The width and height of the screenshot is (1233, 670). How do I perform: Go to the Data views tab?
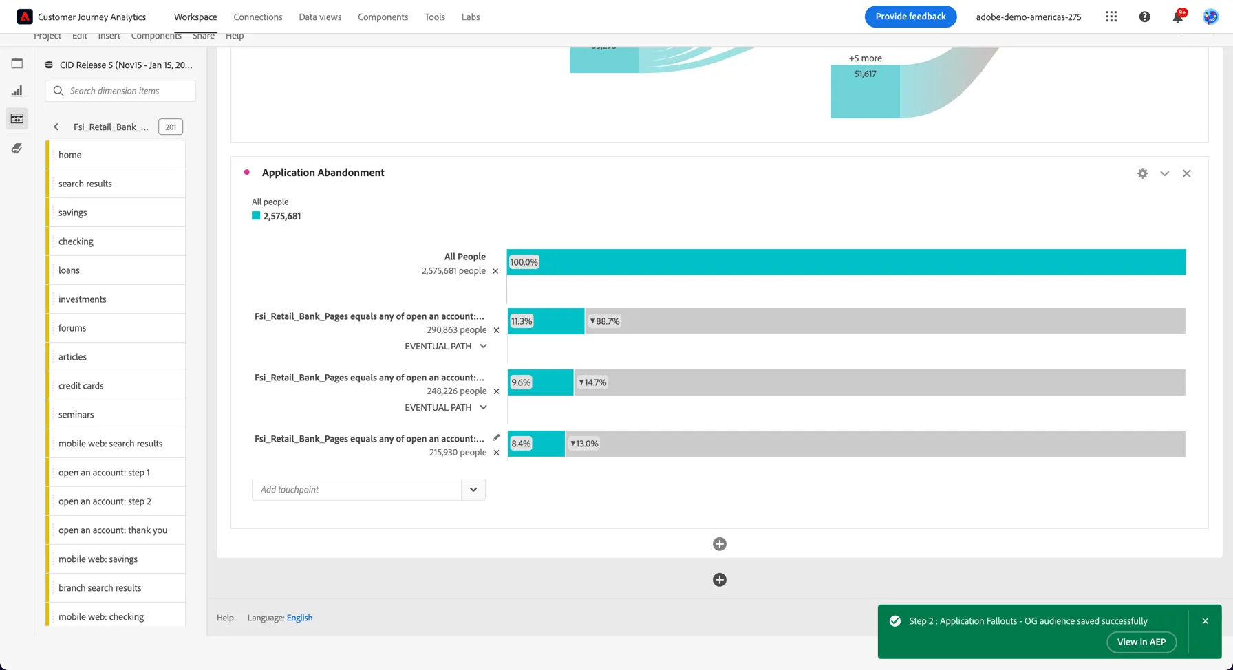320,17
